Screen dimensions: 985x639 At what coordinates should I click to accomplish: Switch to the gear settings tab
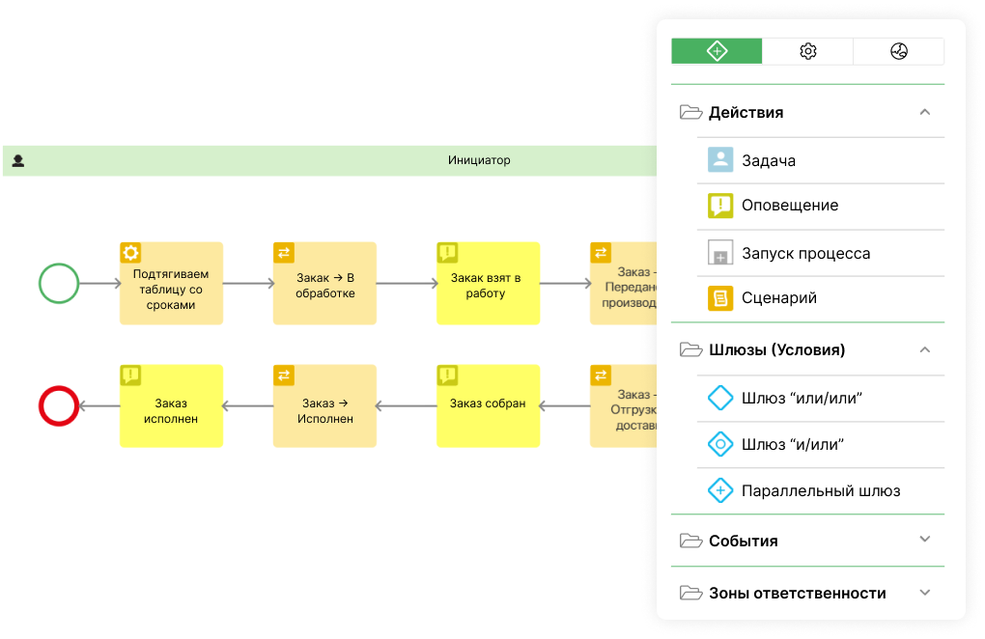pos(808,51)
